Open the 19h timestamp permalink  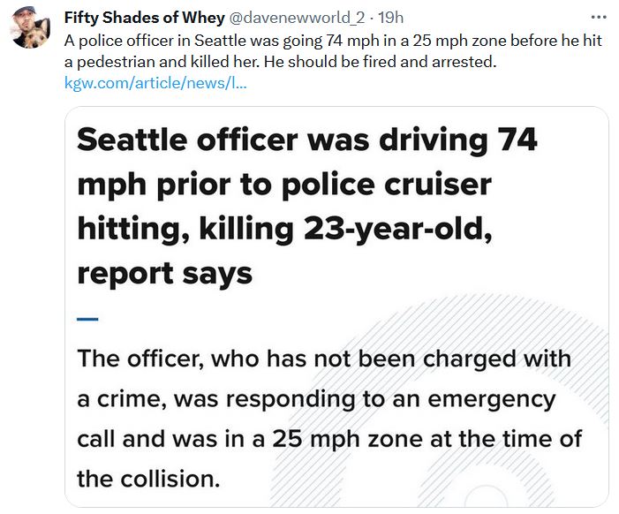391,18
